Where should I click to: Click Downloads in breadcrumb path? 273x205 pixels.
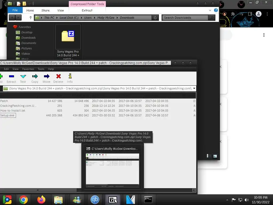point(127,18)
